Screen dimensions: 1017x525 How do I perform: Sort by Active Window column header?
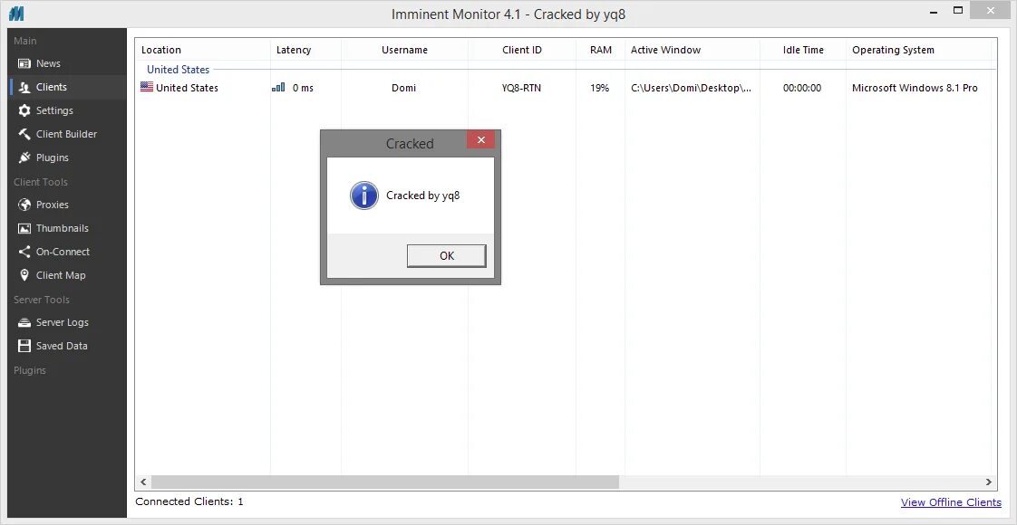pos(665,50)
